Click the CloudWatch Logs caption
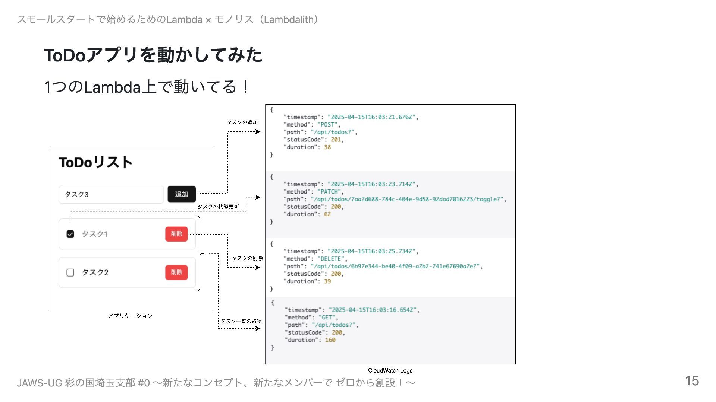Screen dimensions: 716x402 390,370
